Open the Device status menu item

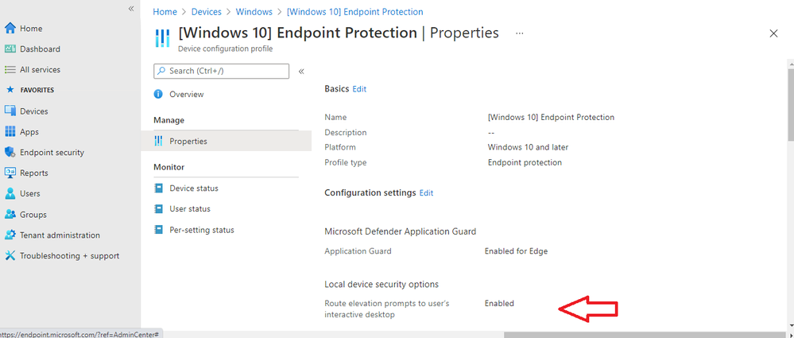pyautogui.click(x=193, y=188)
